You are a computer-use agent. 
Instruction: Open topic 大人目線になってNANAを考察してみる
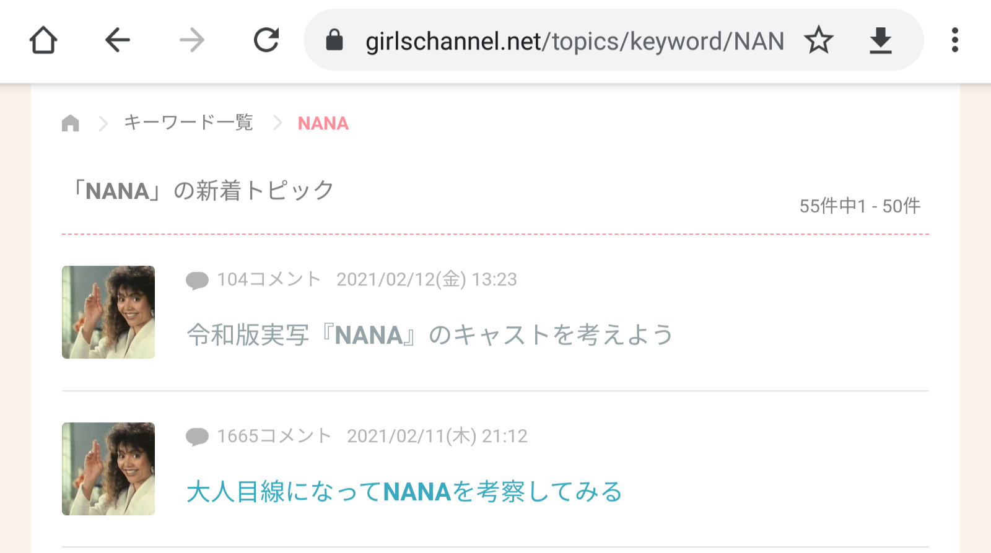404,492
